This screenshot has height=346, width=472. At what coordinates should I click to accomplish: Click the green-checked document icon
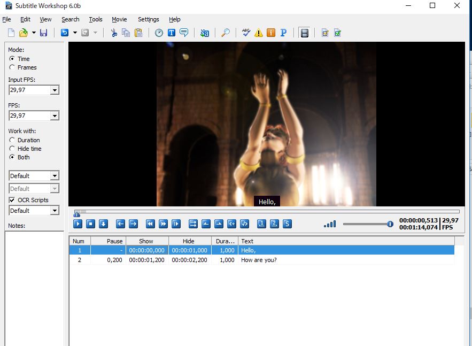pos(338,33)
